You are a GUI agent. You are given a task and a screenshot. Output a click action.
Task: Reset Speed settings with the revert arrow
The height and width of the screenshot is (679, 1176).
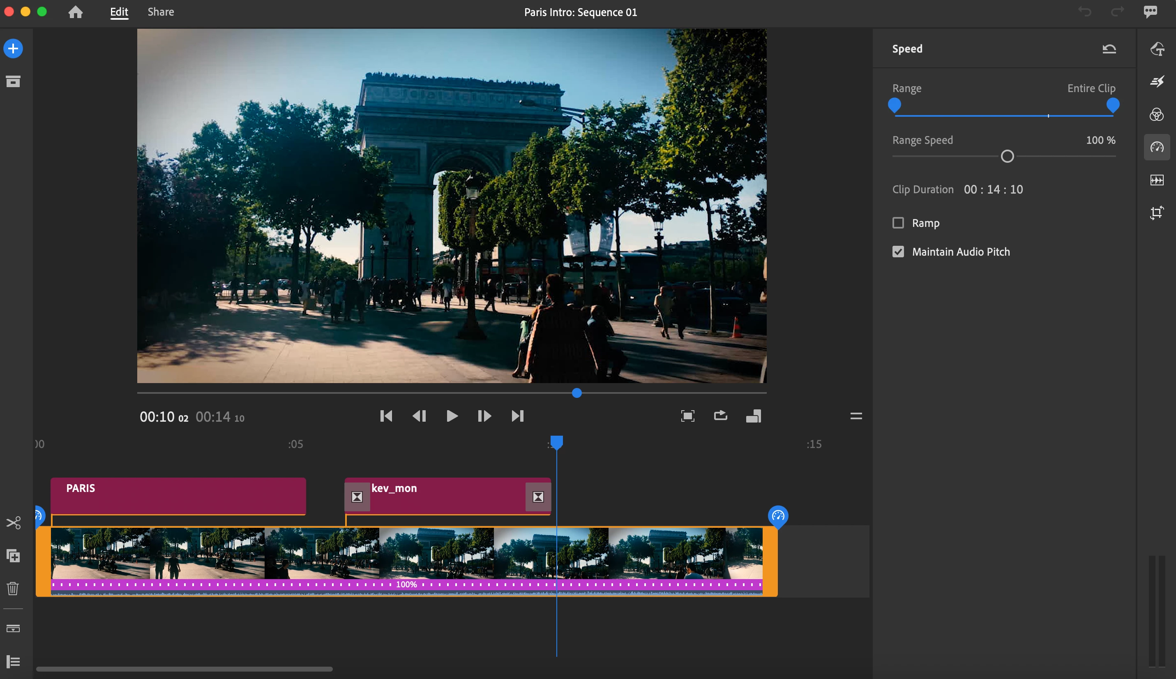click(x=1109, y=49)
